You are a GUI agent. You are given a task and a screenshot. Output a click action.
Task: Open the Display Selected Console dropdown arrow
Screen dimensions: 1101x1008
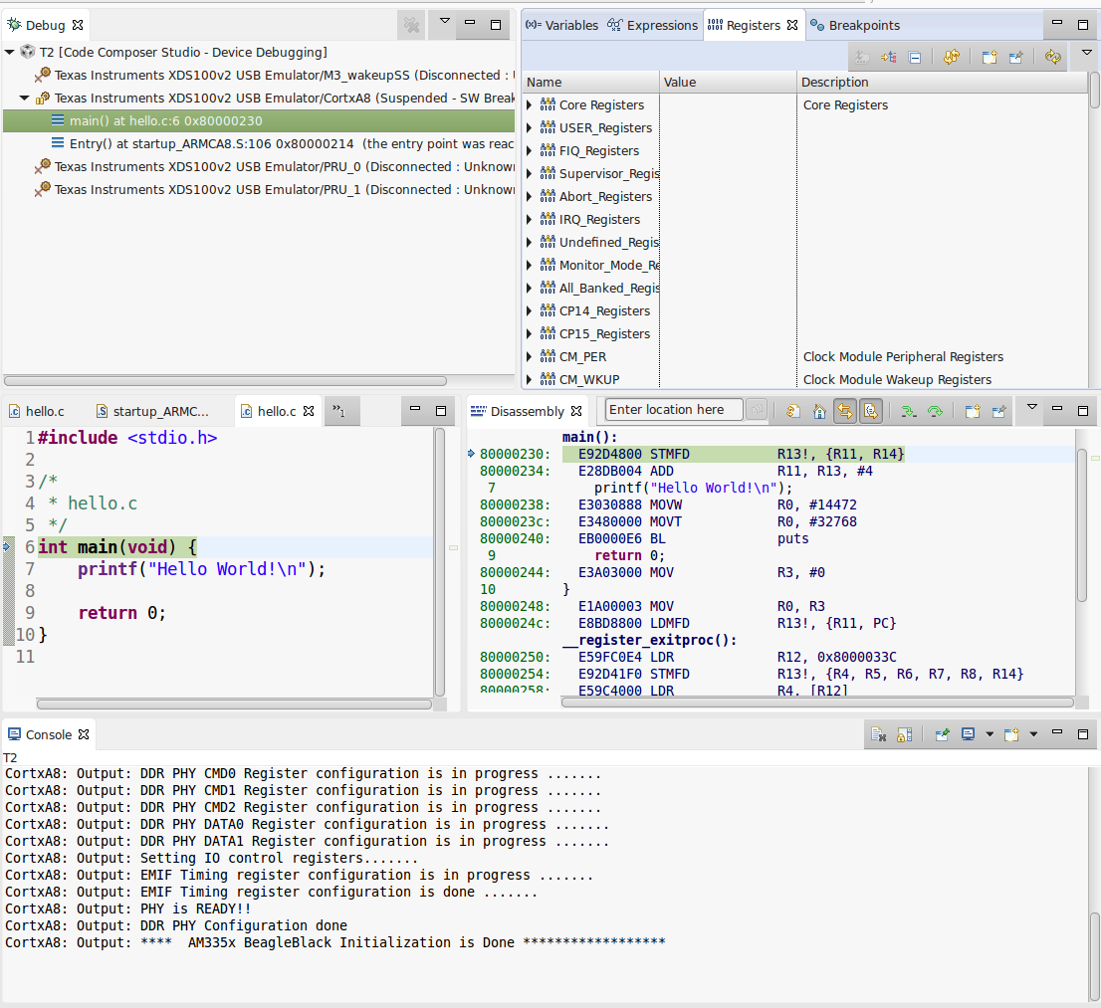click(x=990, y=734)
